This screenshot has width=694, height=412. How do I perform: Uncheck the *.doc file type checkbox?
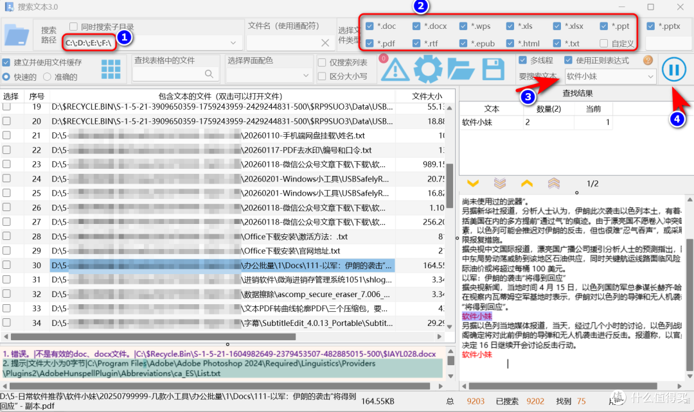(369, 26)
